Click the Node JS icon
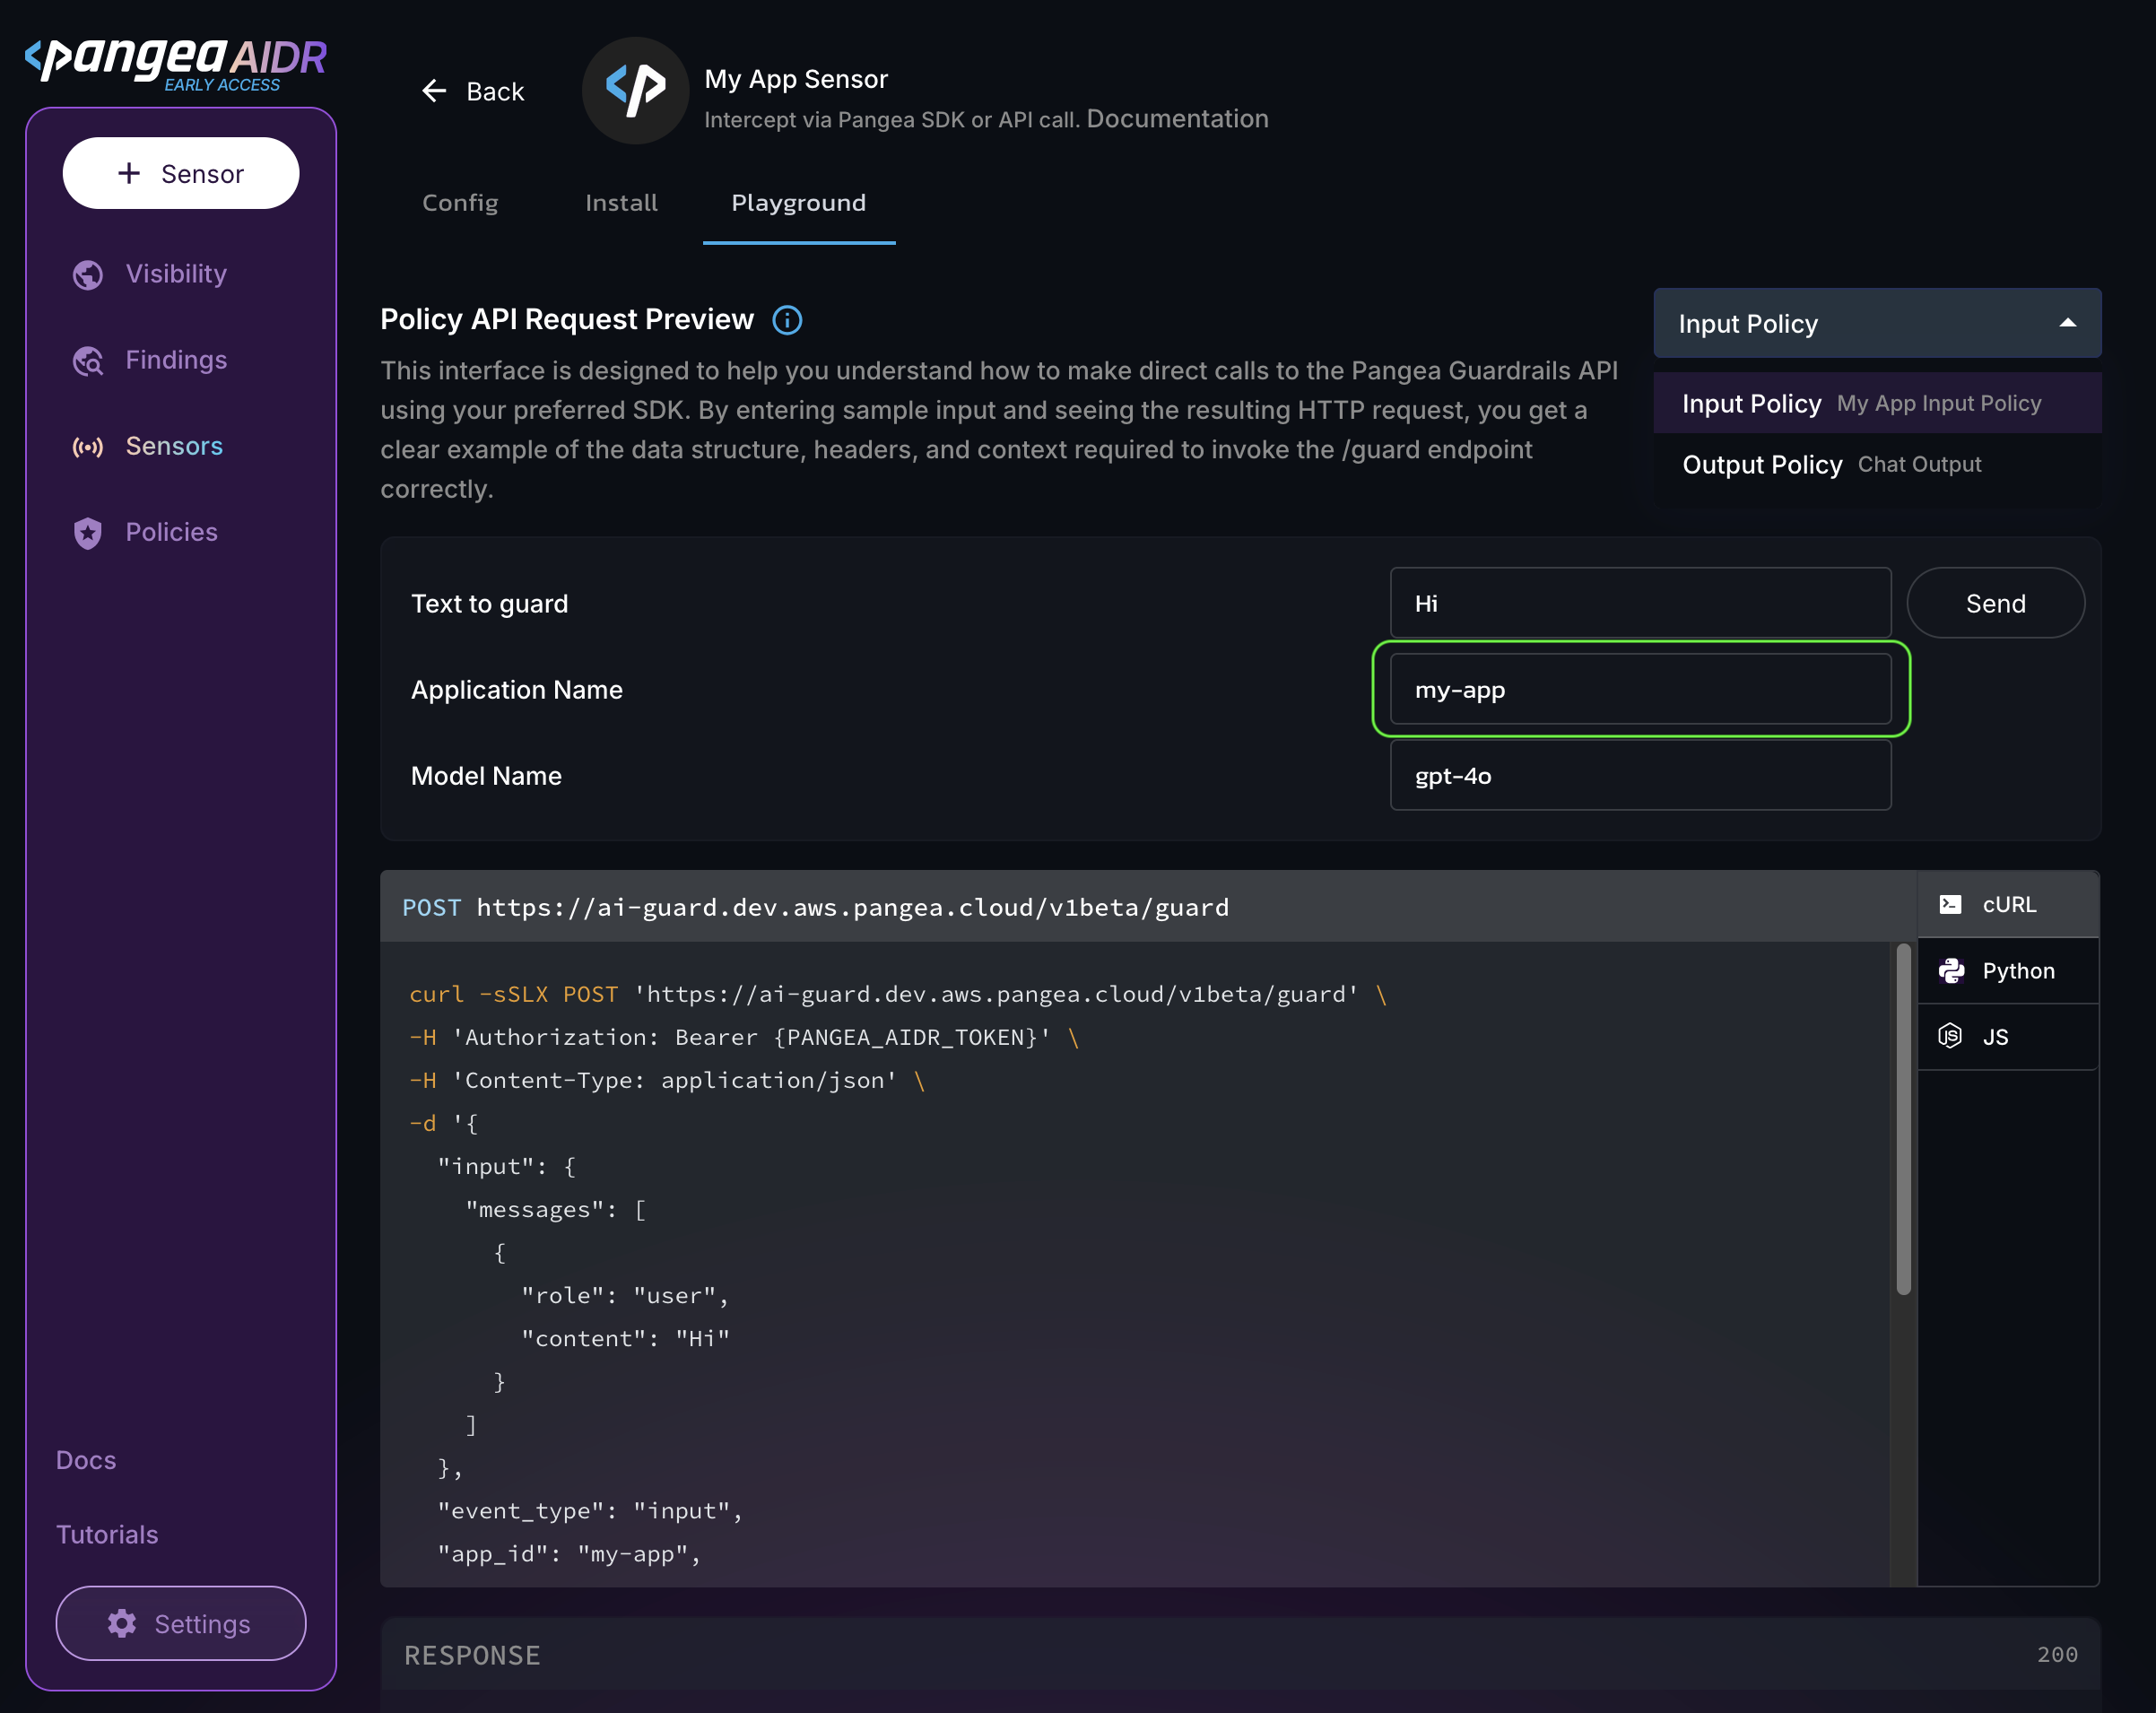Viewport: 2156px width, 1713px height. click(x=1950, y=1036)
